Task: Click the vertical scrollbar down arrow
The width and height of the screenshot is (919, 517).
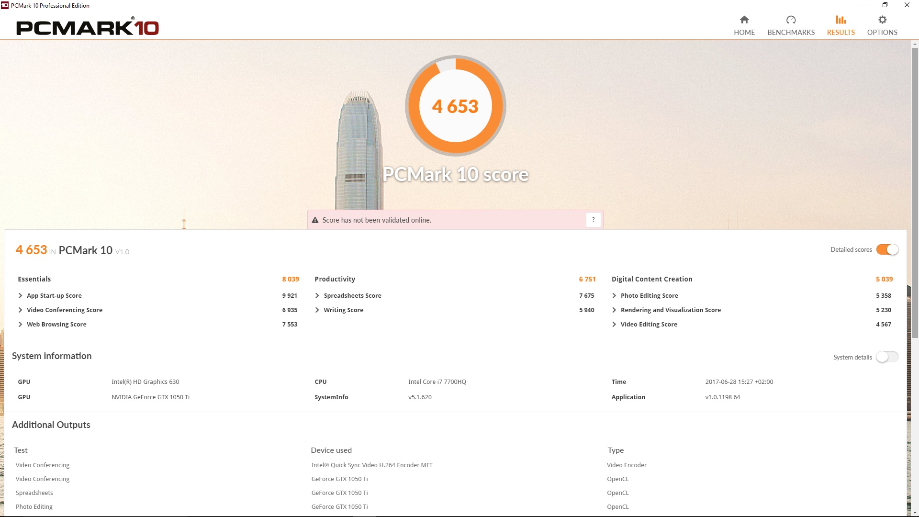Action: tap(915, 512)
